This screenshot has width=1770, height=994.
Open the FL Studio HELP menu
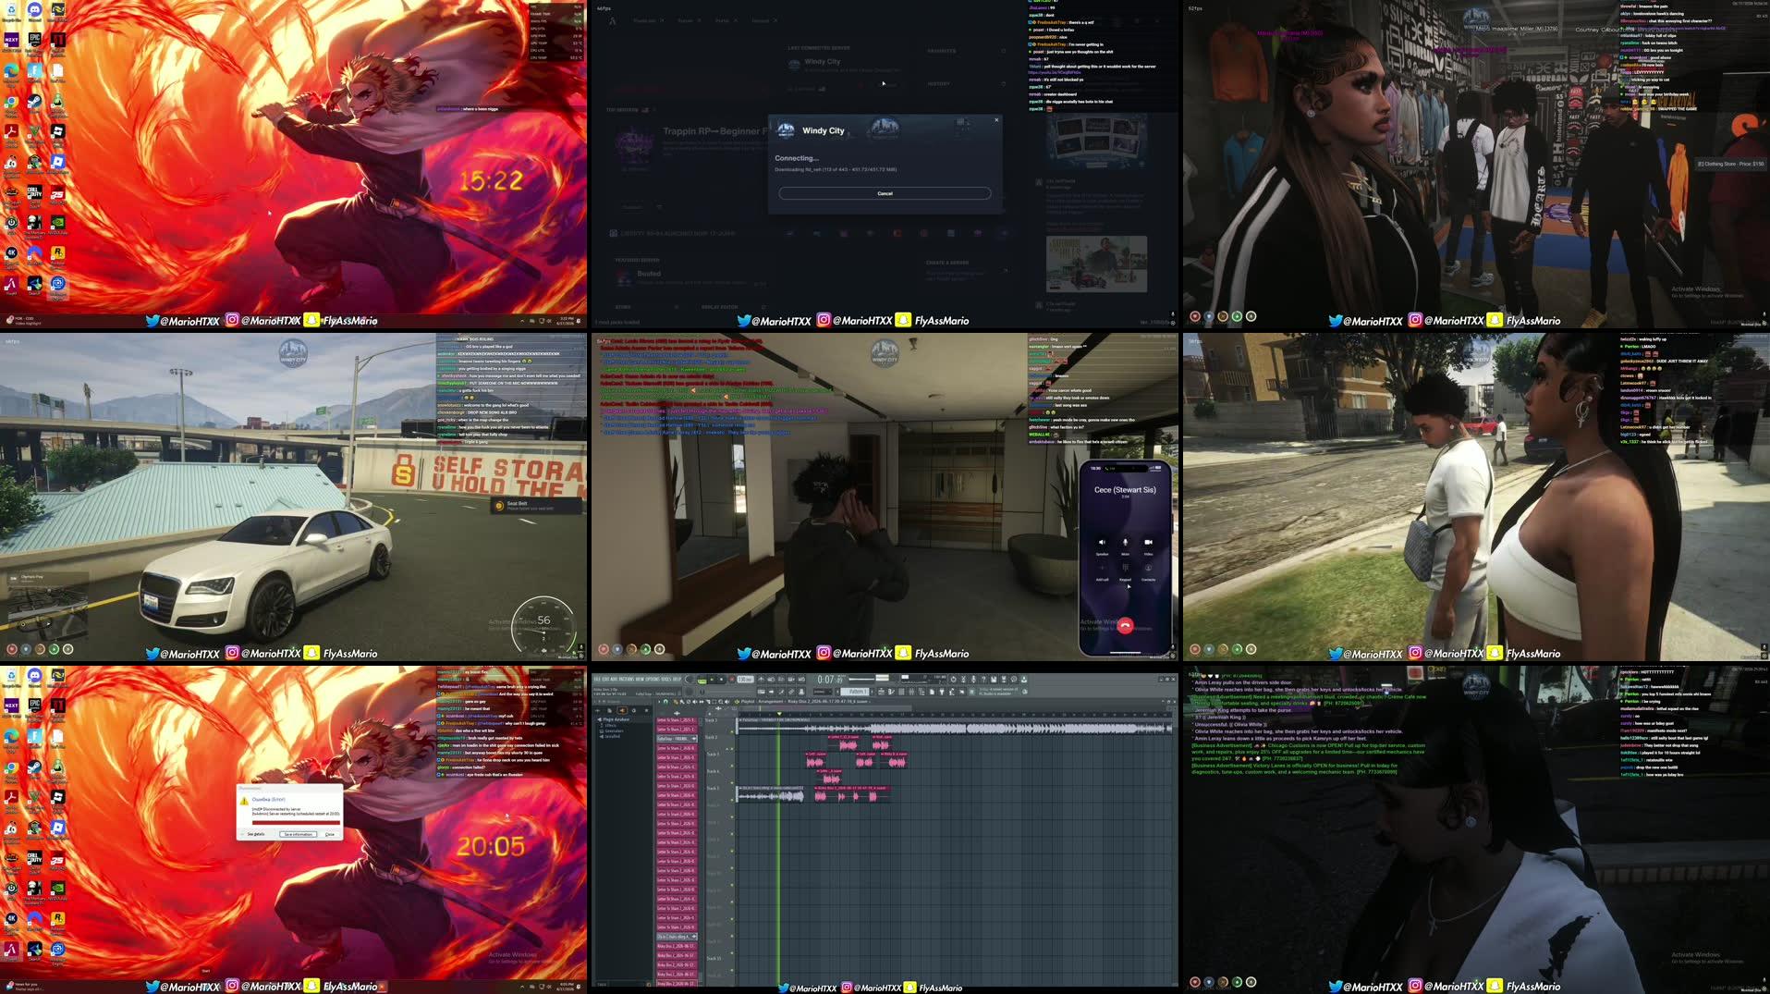point(677,679)
